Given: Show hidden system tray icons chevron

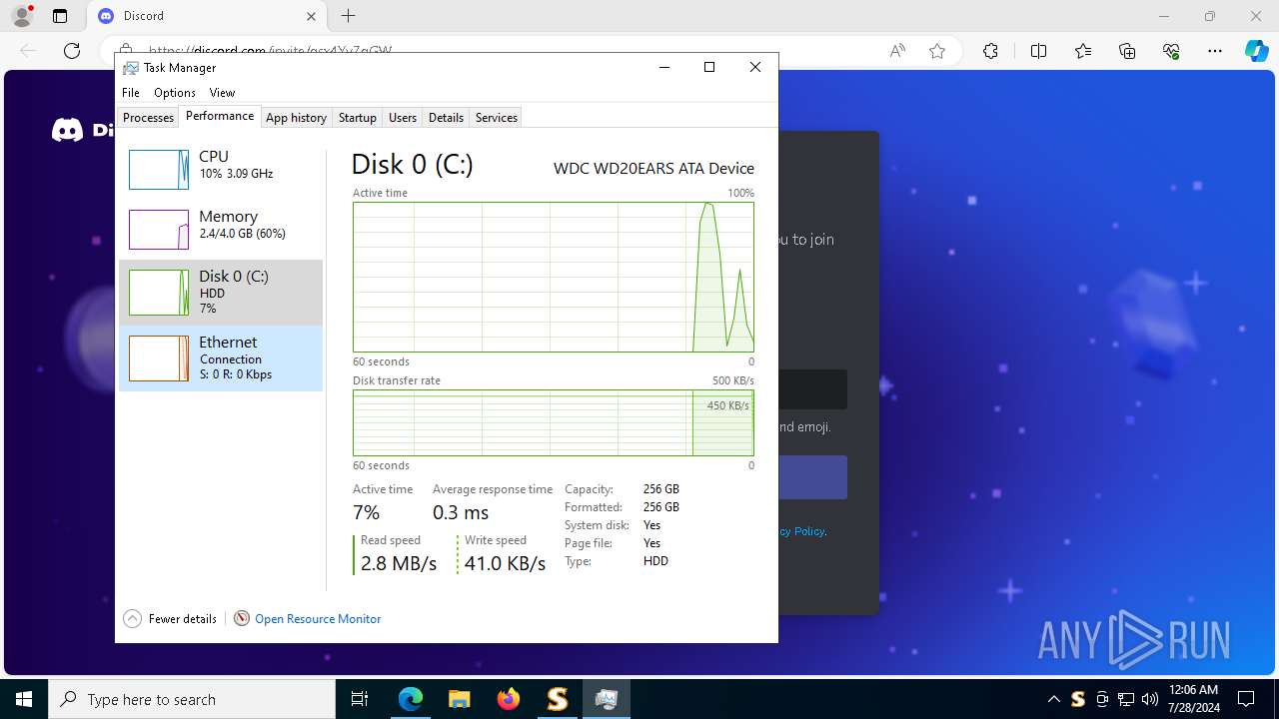Looking at the screenshot, I should (x=1053, y=699).
